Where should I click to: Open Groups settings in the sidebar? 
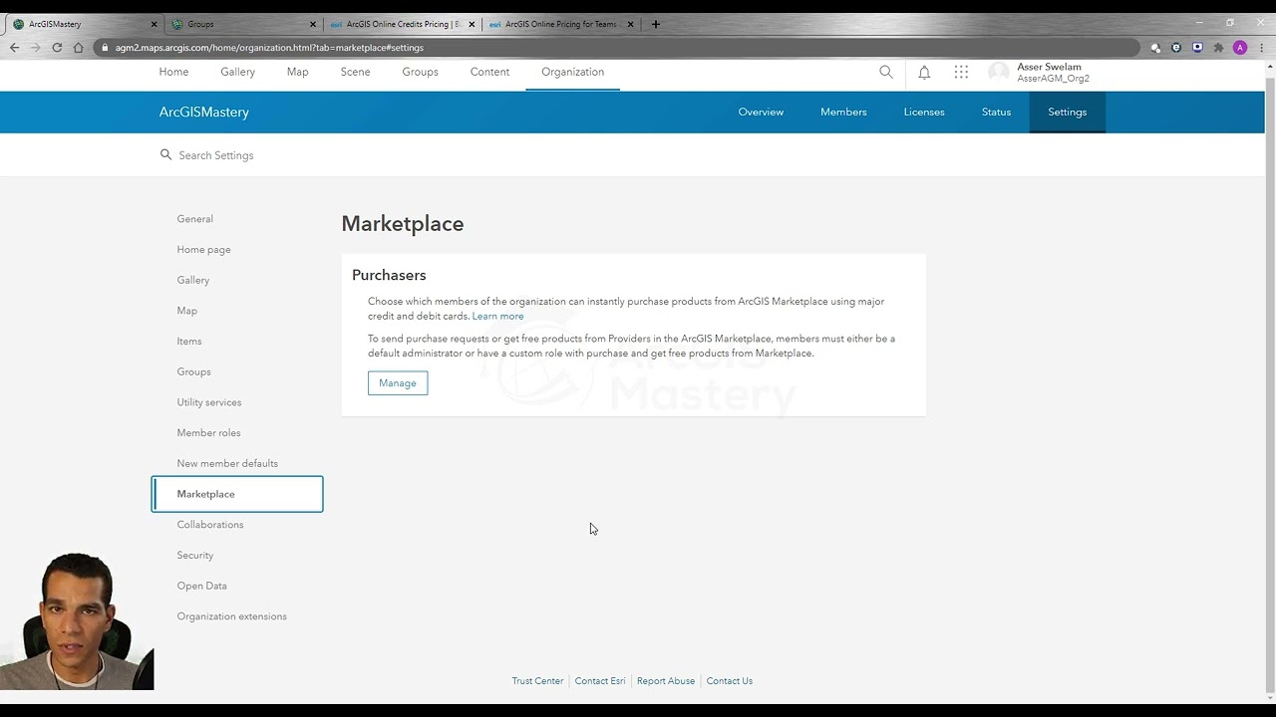pyautogui.click(x=193, y=371)
